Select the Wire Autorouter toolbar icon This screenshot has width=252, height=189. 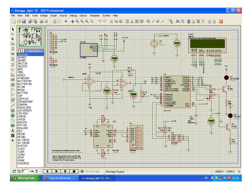click(171, 22)
